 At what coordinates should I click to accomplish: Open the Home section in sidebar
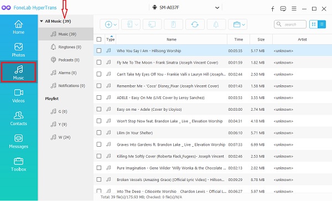[x=19, y=27]
